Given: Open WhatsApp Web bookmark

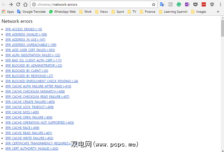Looking at the screenshot, I should tap(62, 12).
